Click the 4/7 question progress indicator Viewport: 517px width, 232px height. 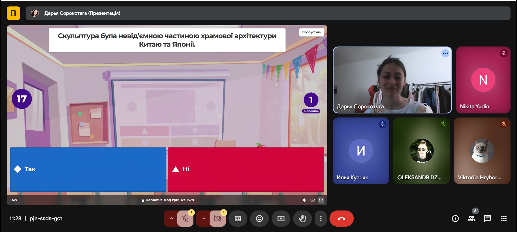15,200
